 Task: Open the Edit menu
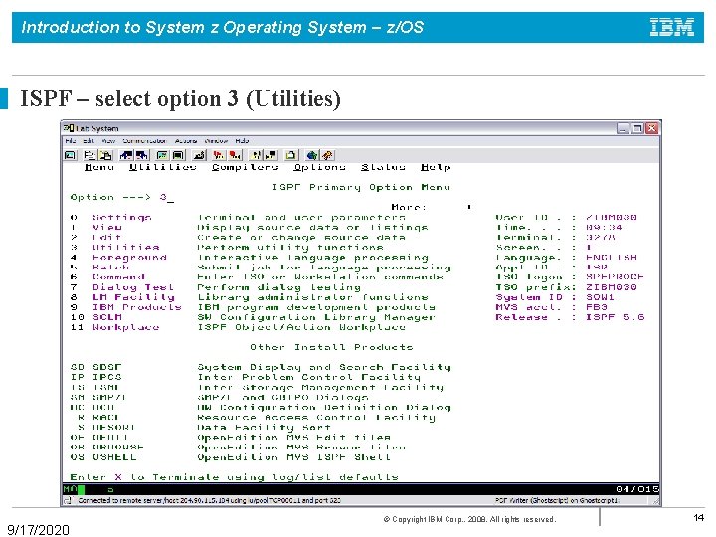tap(89, 141)
